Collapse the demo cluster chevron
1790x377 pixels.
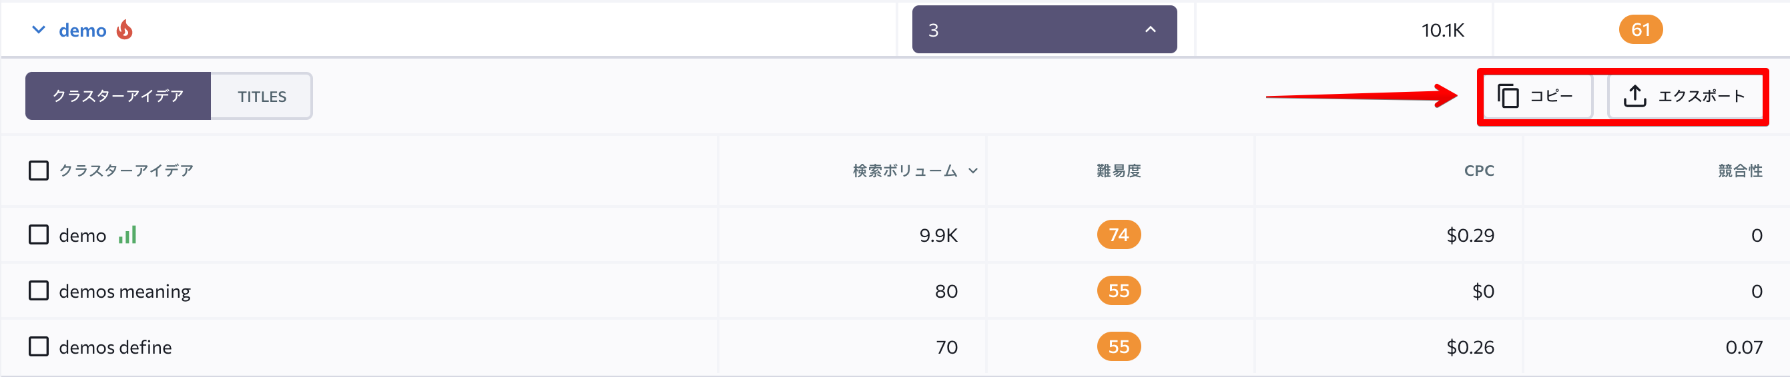click(39, 30)
